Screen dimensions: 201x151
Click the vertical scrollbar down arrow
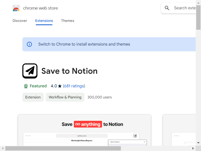coord(198,143)
